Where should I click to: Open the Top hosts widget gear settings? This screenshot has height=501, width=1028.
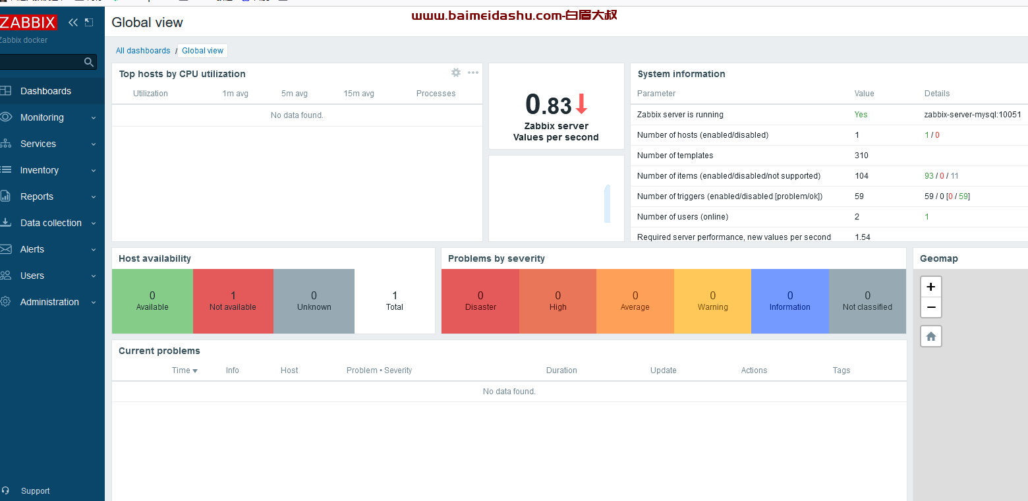coord(455,73)
